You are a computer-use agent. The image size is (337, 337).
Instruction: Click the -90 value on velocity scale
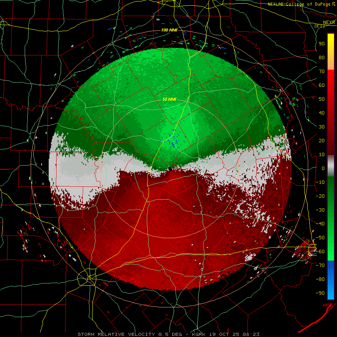320,293
